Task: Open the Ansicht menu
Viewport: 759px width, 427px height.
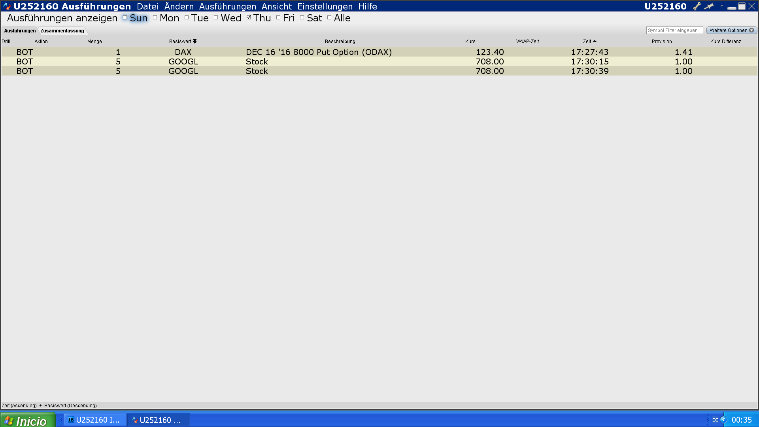Action: [x=276, y=7]
